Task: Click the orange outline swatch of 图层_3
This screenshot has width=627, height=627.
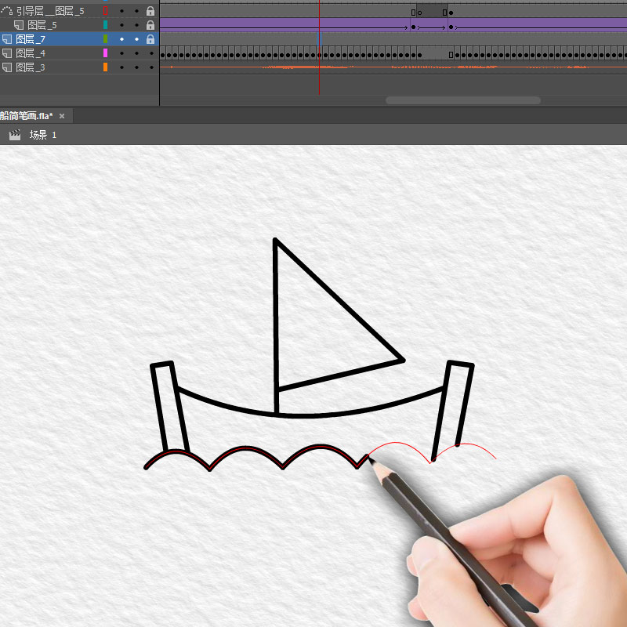Action: pyautogui.click(x=106, y=67)
